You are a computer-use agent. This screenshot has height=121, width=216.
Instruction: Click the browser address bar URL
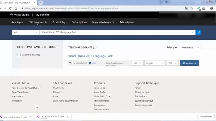point(72,8)
